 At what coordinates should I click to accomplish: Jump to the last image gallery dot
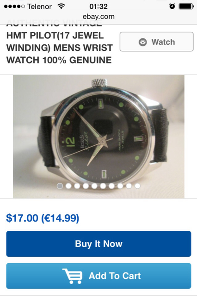[x=137, y=186]
